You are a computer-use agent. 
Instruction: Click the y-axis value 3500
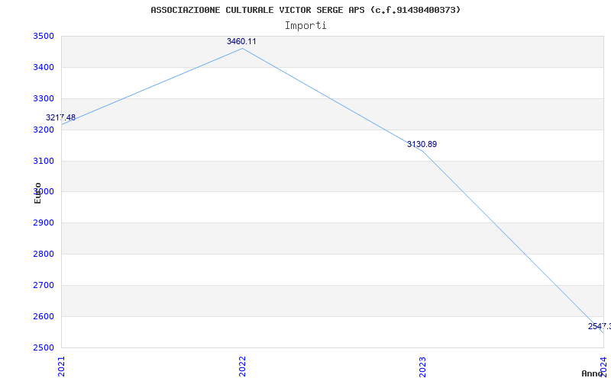tap(44, 36)
